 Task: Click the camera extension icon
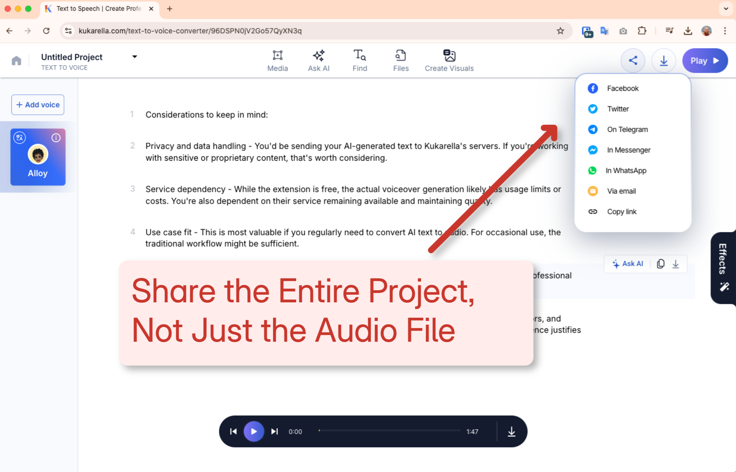623,31
